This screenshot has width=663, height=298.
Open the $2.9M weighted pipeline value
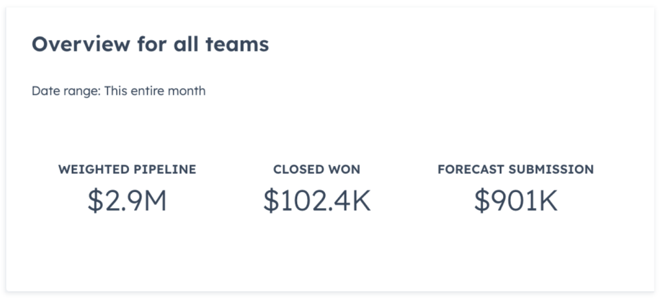128,201
